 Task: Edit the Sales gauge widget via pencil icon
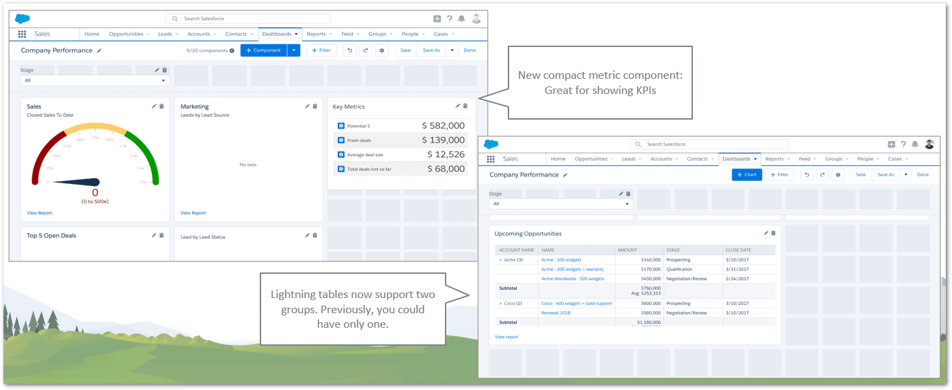click(154, 106)
